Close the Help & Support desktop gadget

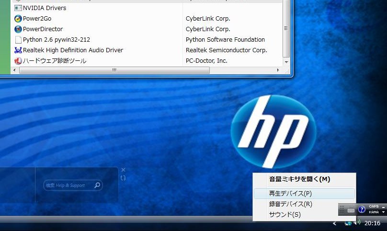(124, 170)
